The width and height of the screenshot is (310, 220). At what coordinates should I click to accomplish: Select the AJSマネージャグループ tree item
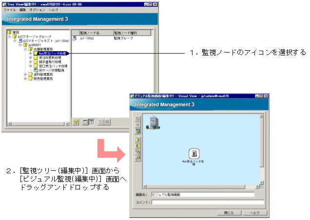(34, 37)
